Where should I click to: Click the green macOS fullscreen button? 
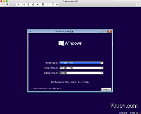7,1
